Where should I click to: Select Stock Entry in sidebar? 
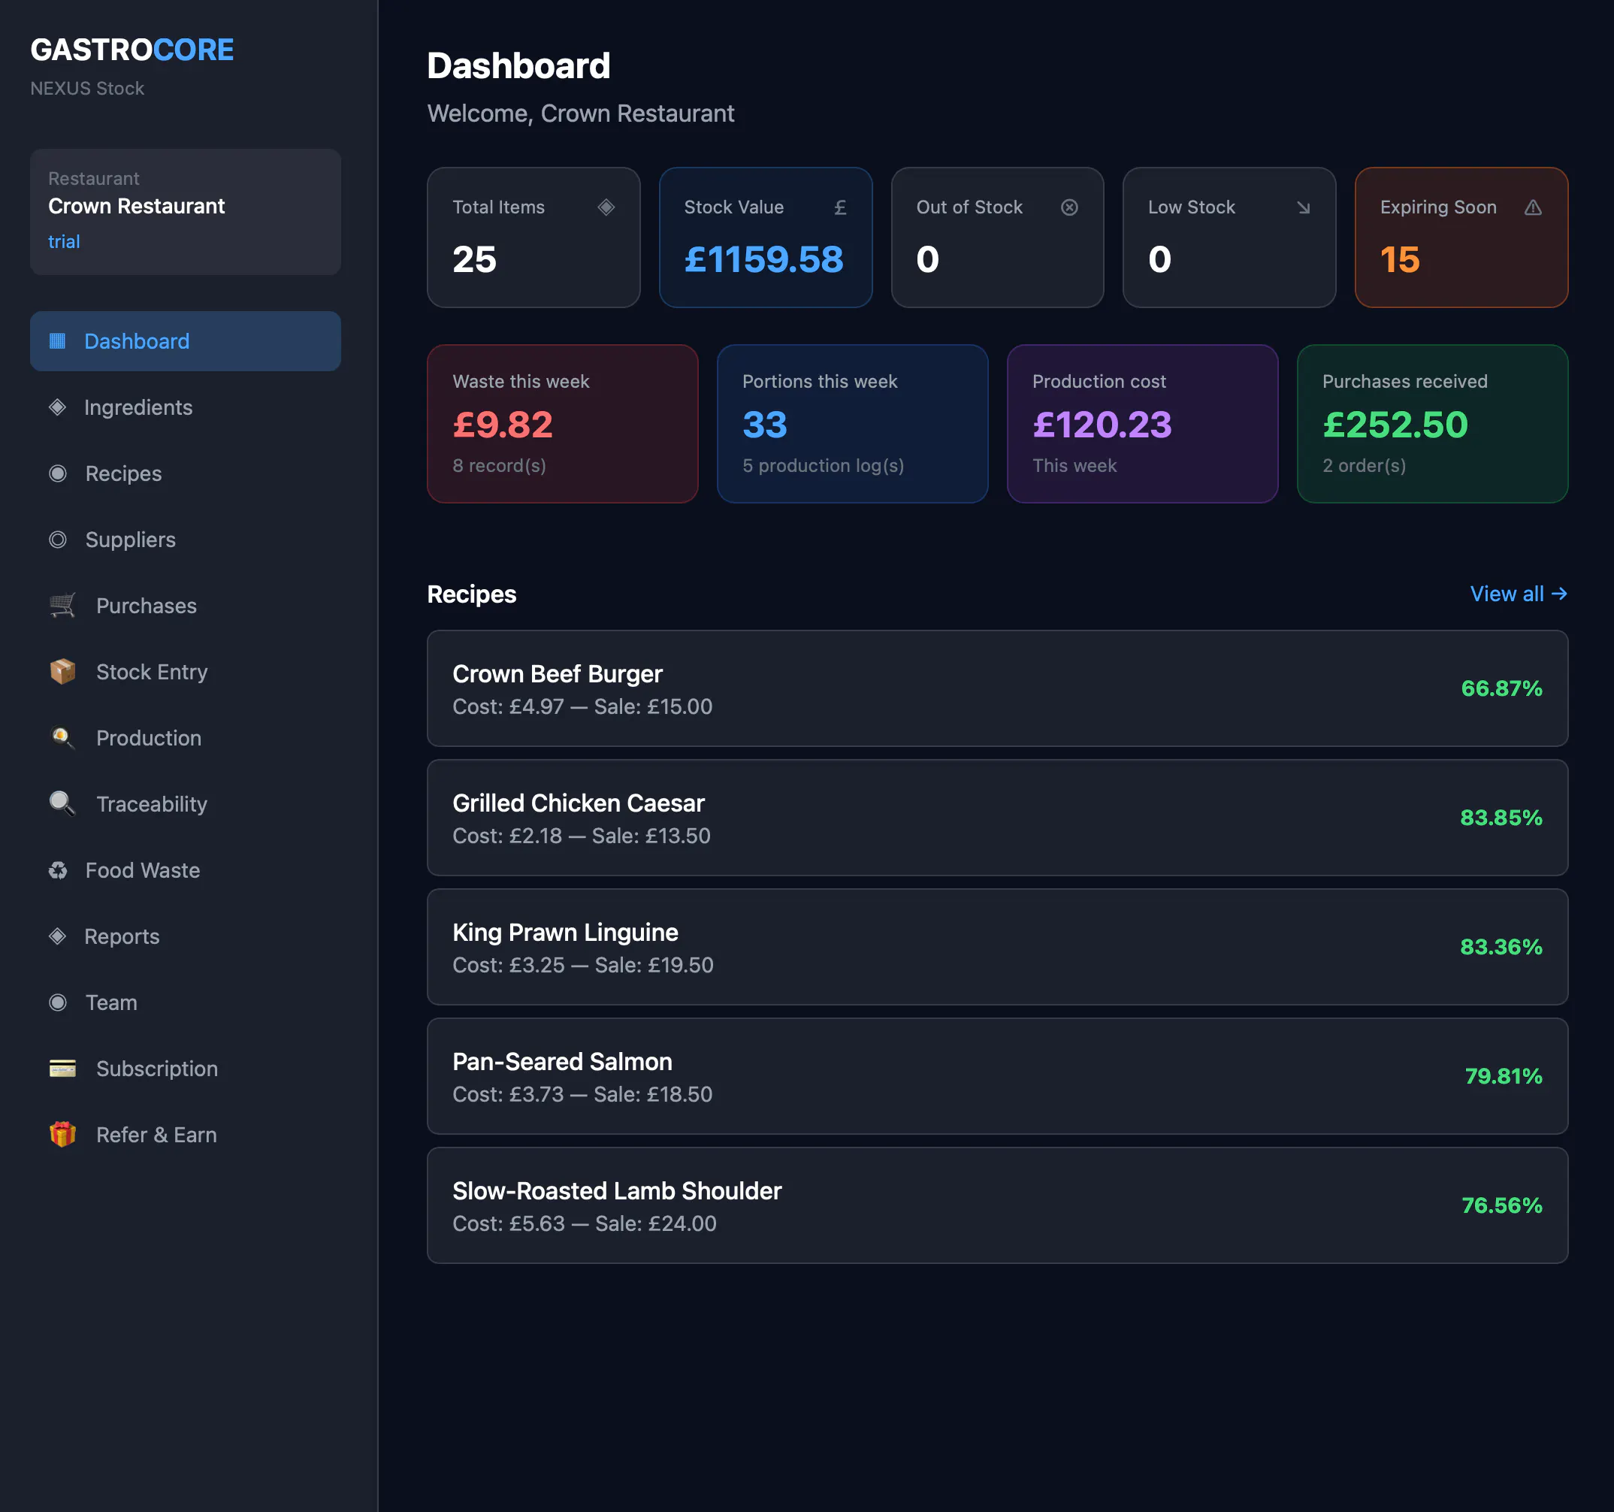(185, 672)
